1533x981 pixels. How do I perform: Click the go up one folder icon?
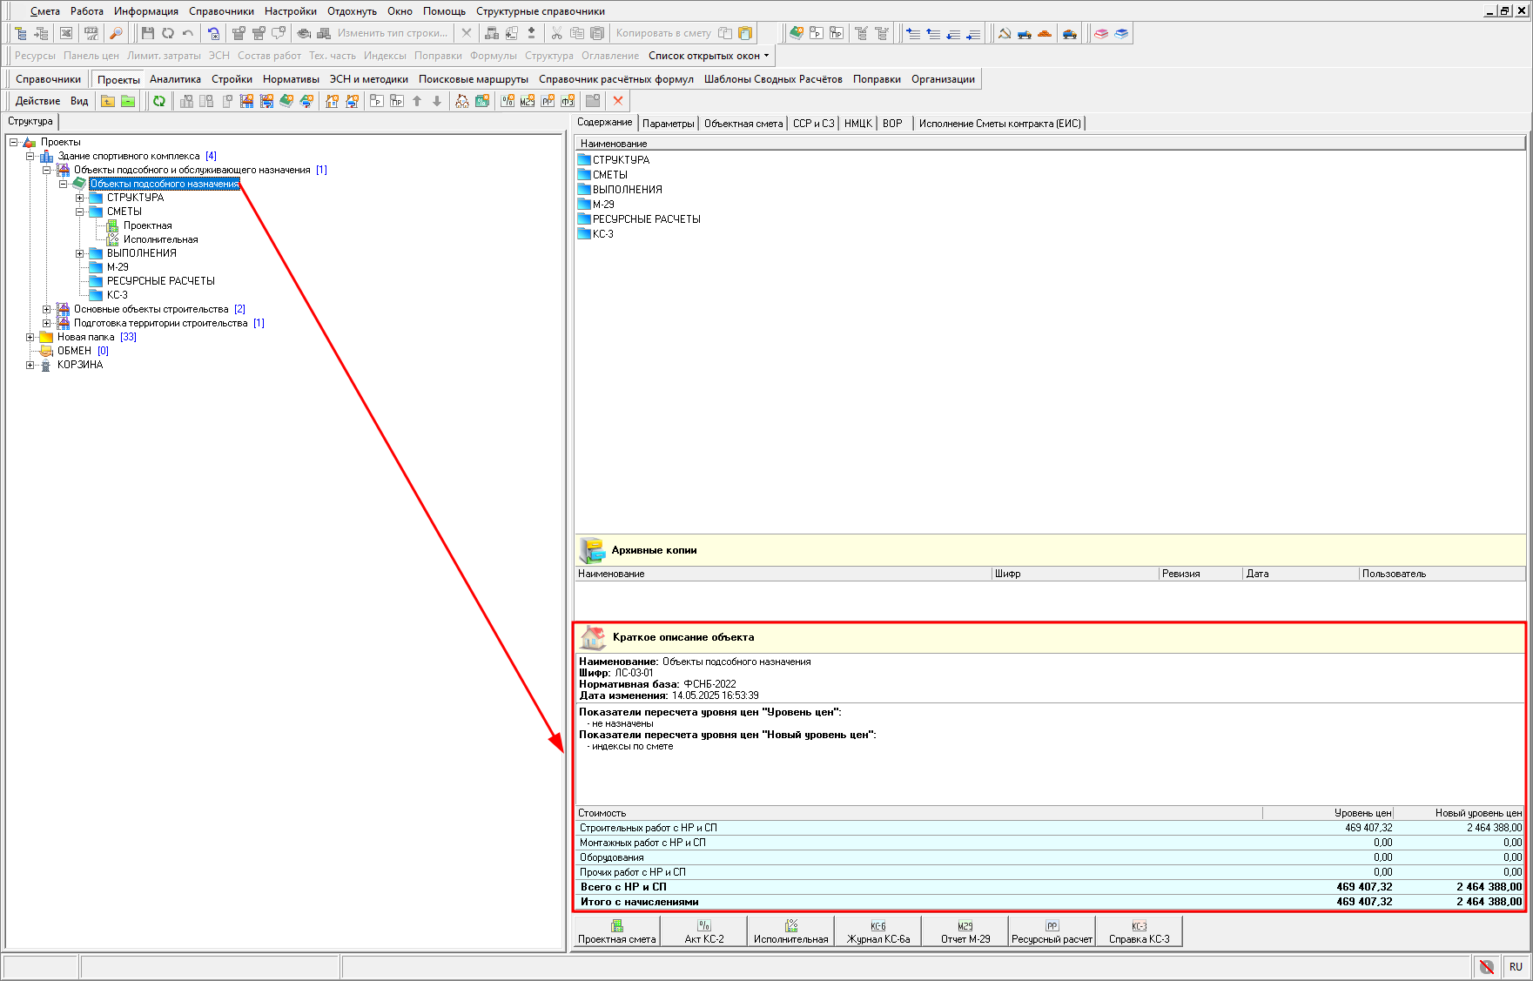(108, 101)
